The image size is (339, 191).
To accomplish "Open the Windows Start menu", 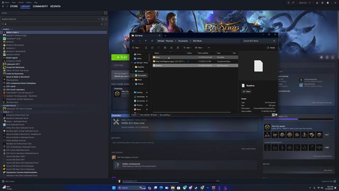I will [x=114, y=188].
